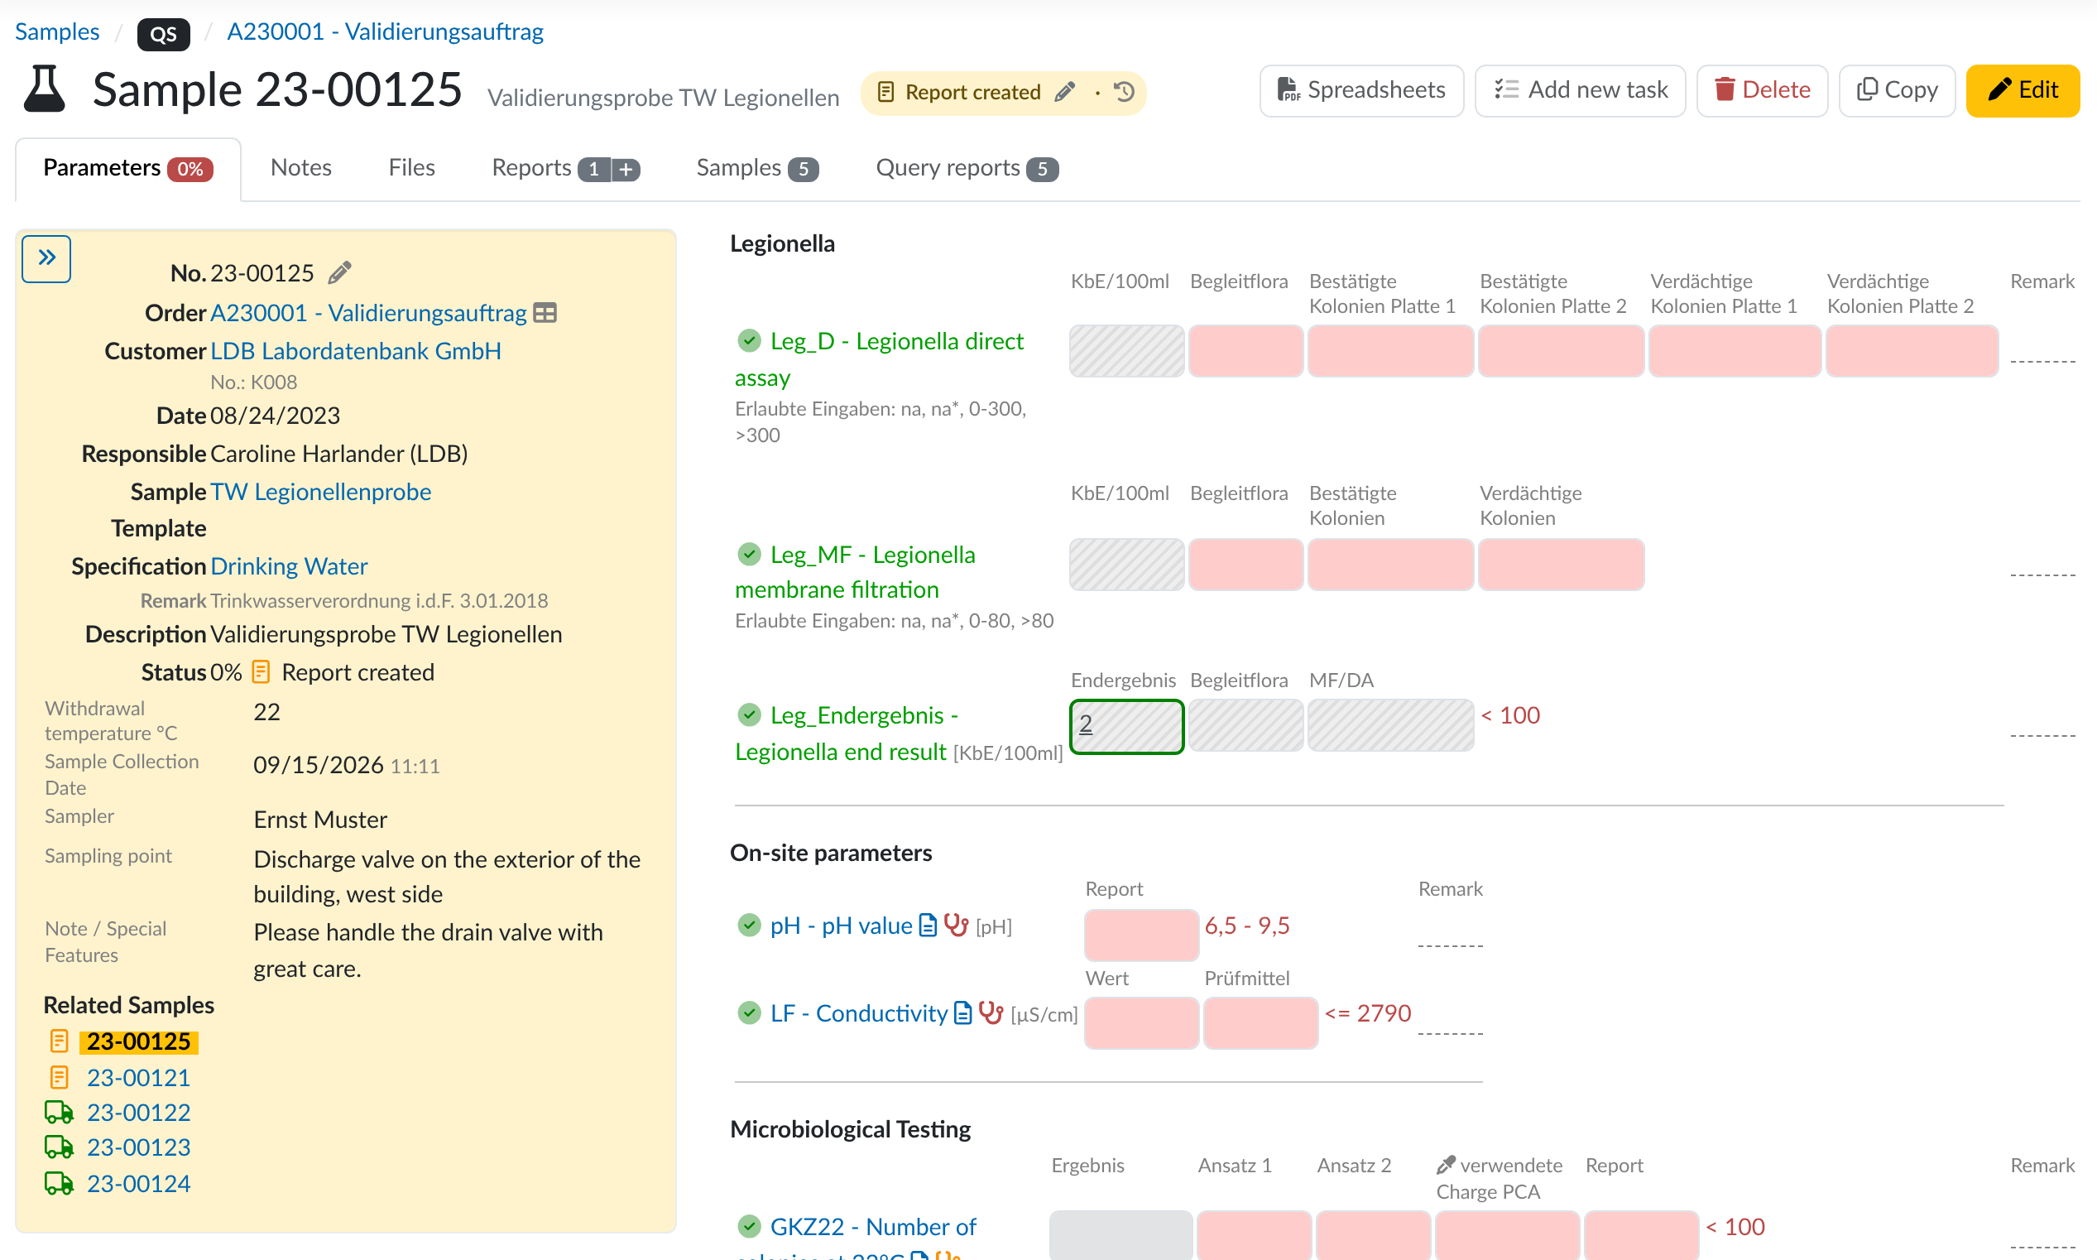Image resolution: width=2097 pixels, height=1260 pixels.
Task: Go to Samples breadcrumb link
Action: [x=57, y=31]
